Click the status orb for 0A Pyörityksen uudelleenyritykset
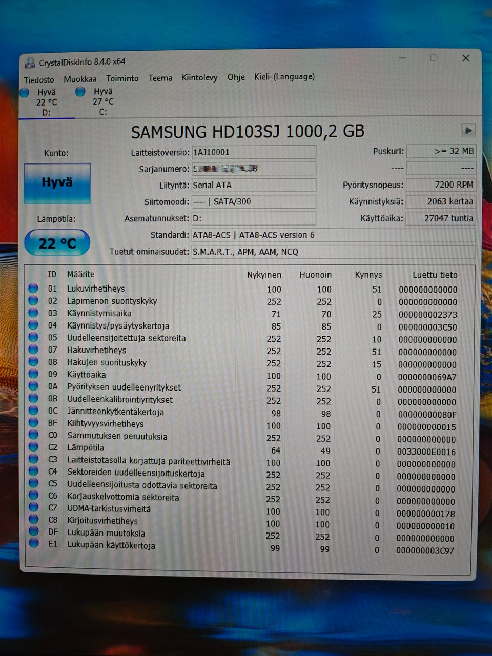Screen dimensions: 492x656 click(33, 386)
